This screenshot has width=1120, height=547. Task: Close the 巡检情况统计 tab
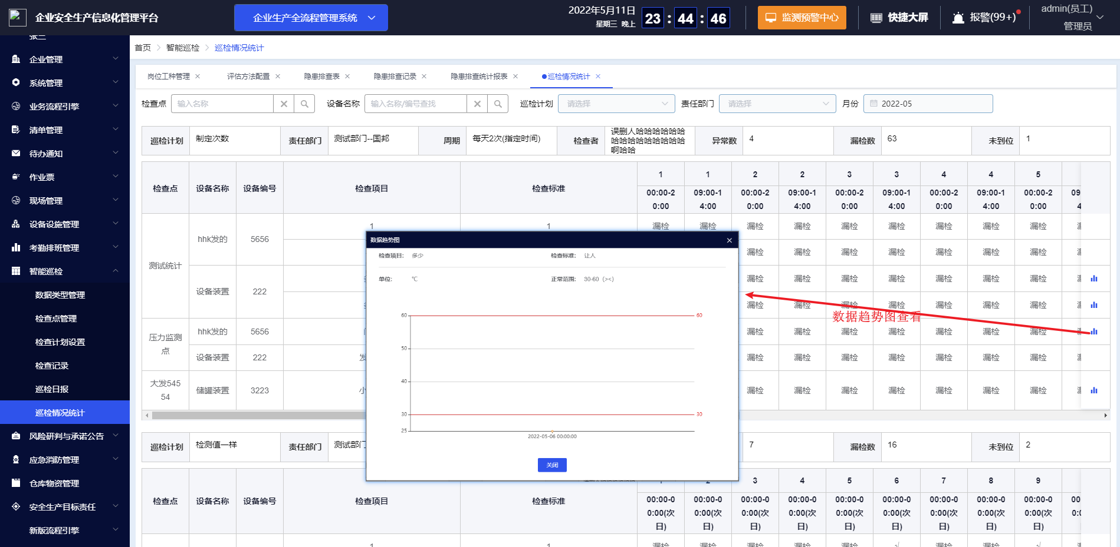coord(598,77)
